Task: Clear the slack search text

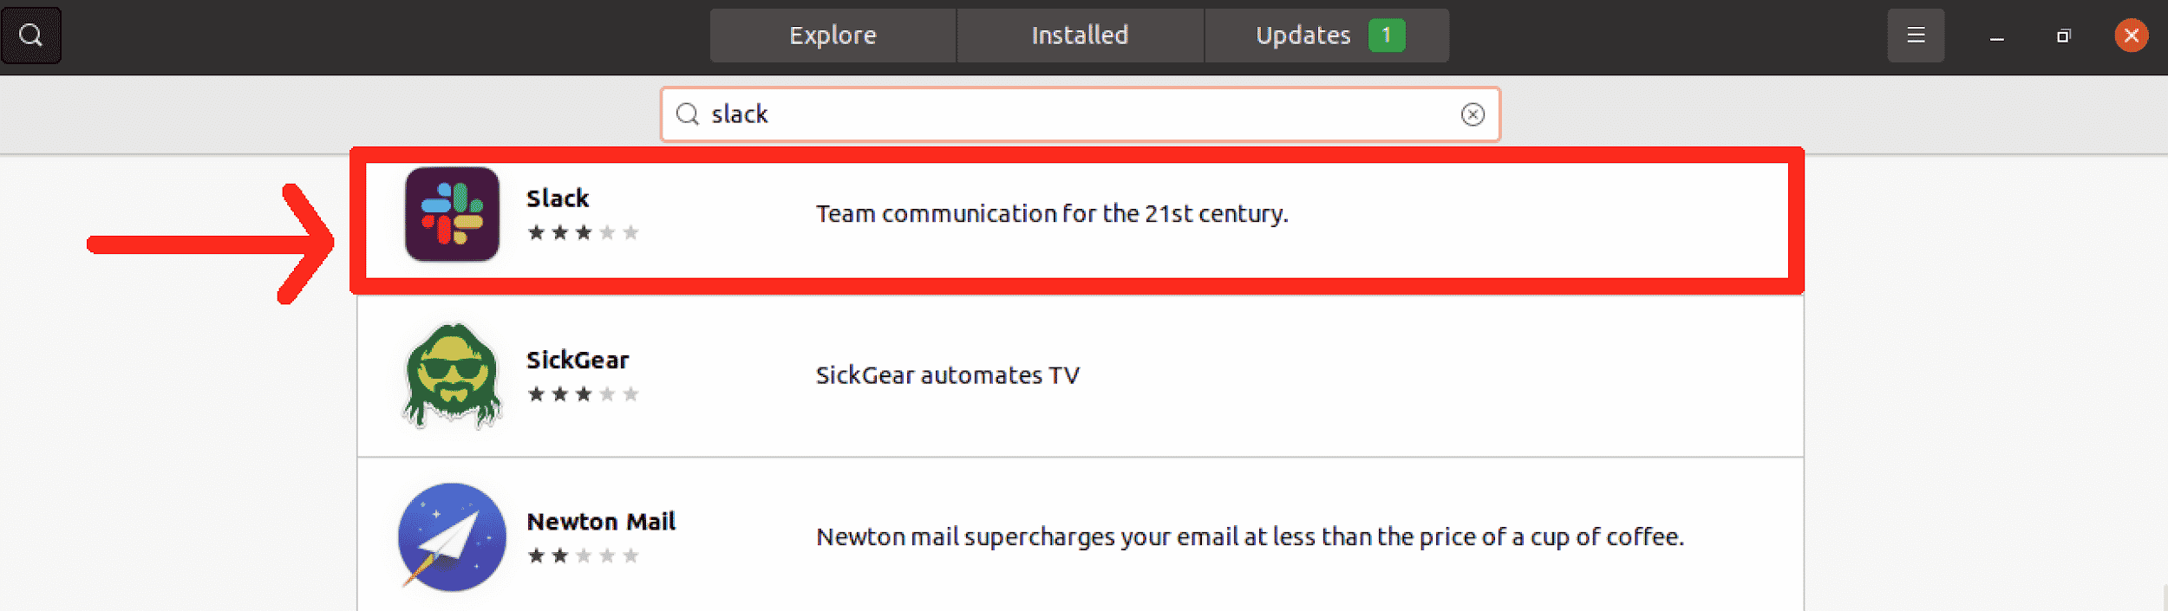Action: (x=1472, y=114)
